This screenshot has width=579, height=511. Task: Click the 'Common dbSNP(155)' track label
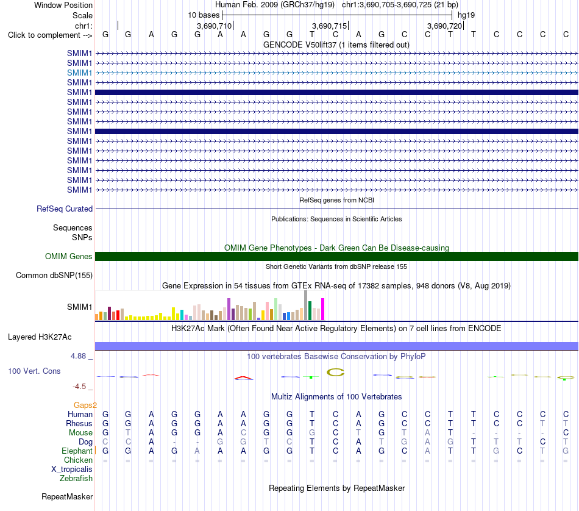(x=54, y=275)
